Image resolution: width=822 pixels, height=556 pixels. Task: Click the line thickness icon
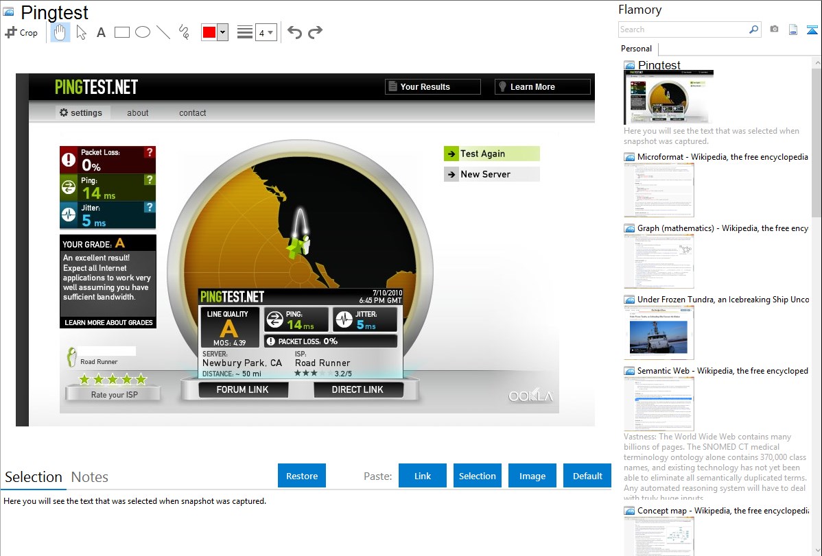245,32
